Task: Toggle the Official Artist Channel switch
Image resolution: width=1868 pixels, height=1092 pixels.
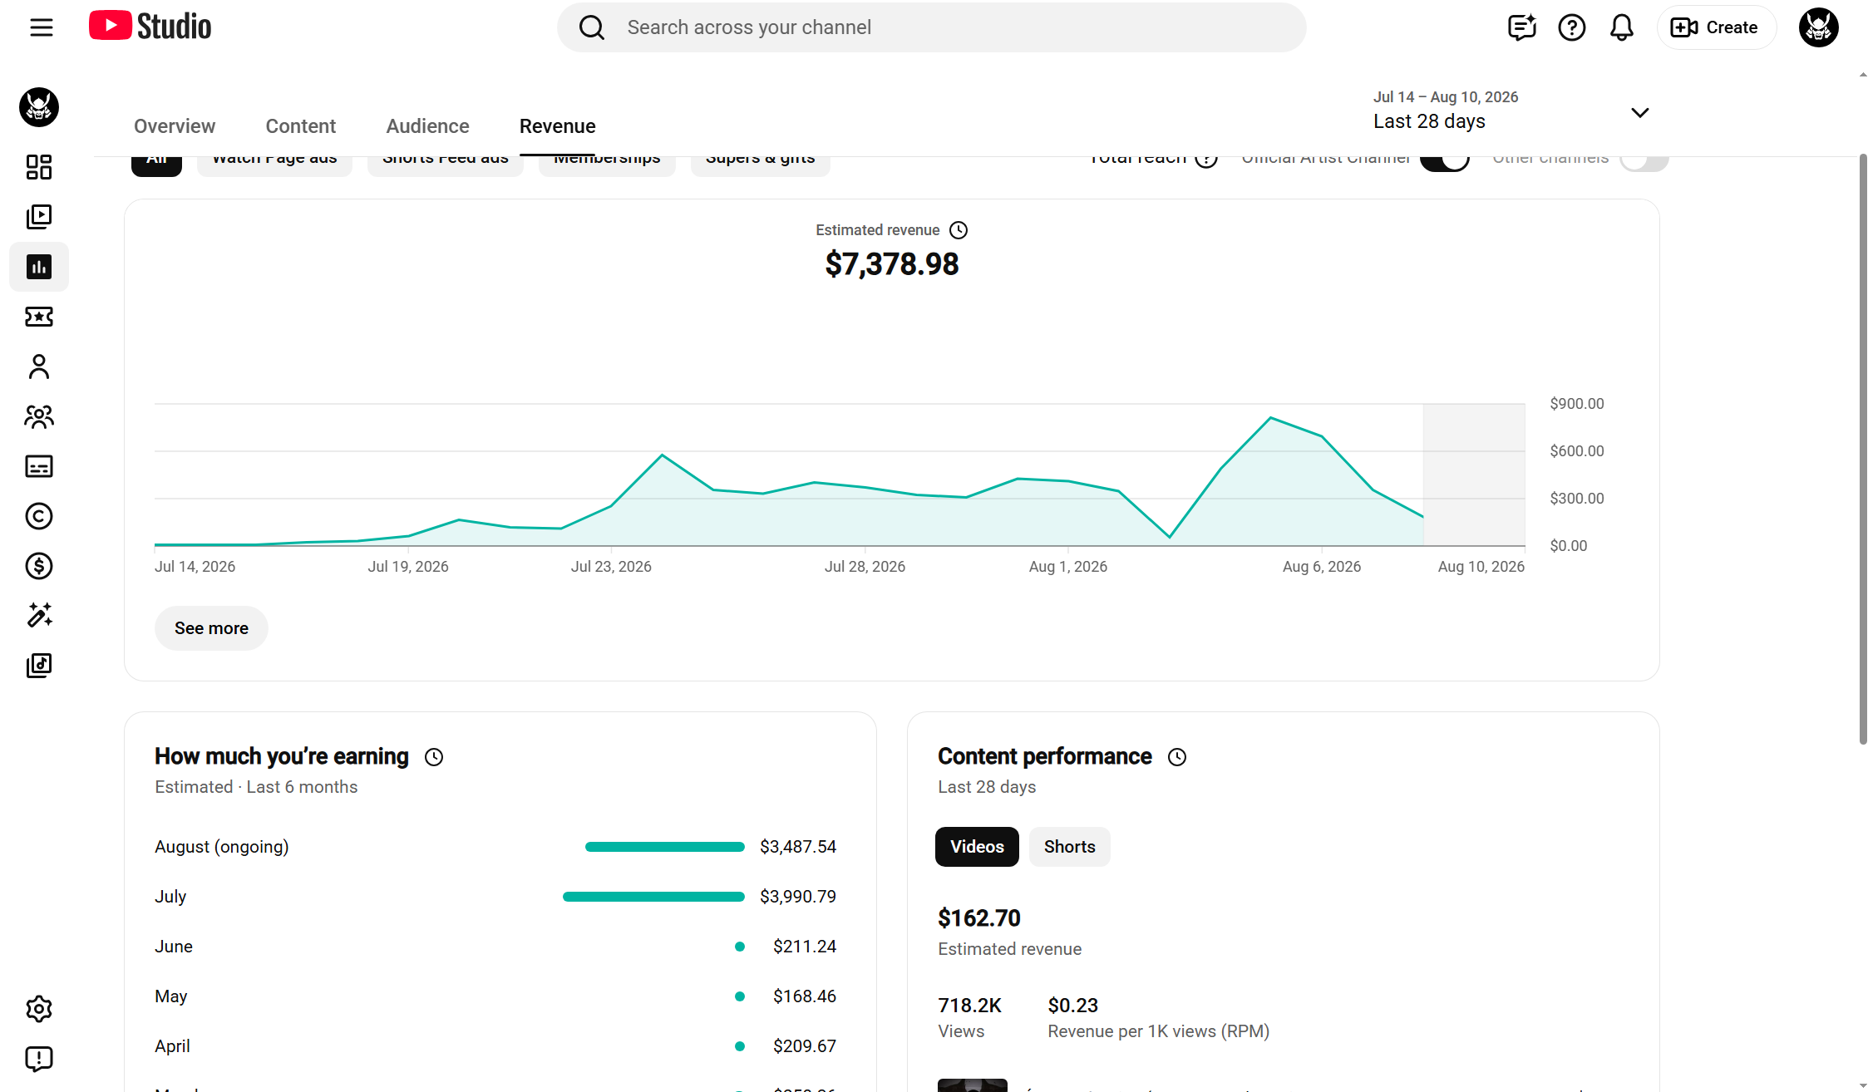Action: pos(1445,158)
